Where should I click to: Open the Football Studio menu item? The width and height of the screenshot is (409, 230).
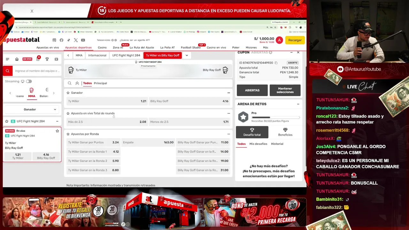click(x=191, y=48)
